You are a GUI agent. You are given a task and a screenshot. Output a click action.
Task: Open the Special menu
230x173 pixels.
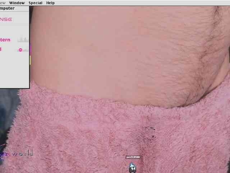coord(35,3)
